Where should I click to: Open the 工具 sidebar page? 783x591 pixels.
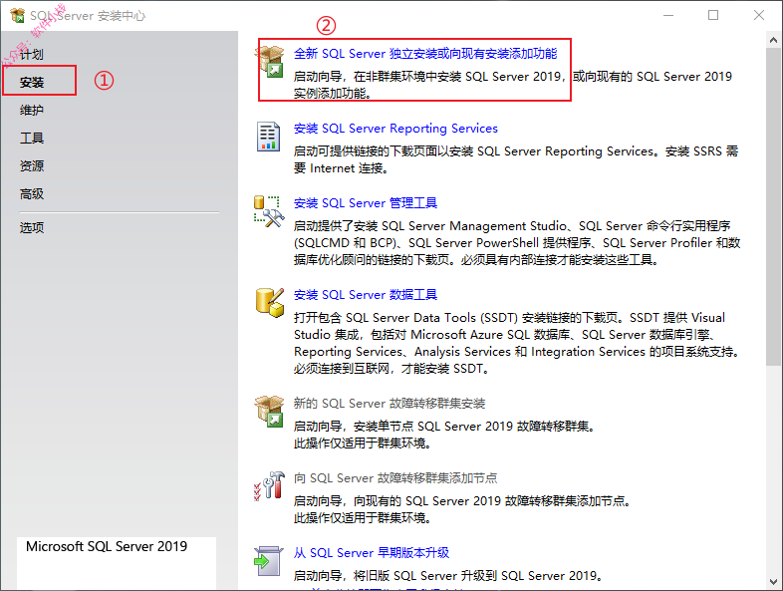pyautogui.click(x=32, y=139)
